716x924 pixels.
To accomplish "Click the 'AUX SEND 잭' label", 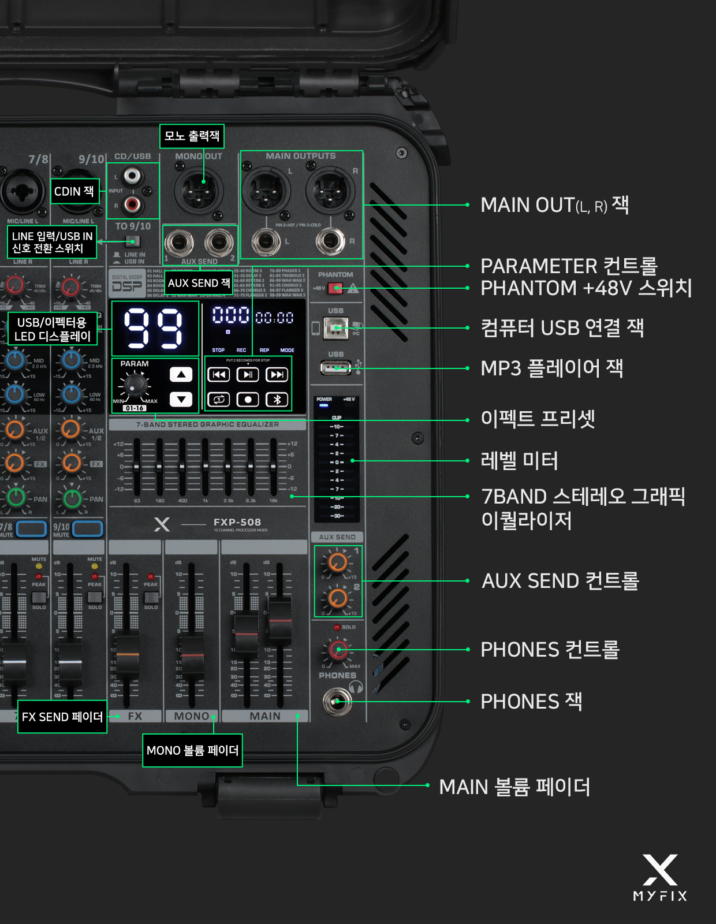I will (x=199, y=283).
